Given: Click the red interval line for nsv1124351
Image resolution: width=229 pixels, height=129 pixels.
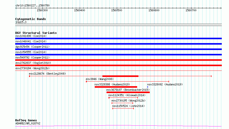Looking at the screenshot, I should [123, 98].
